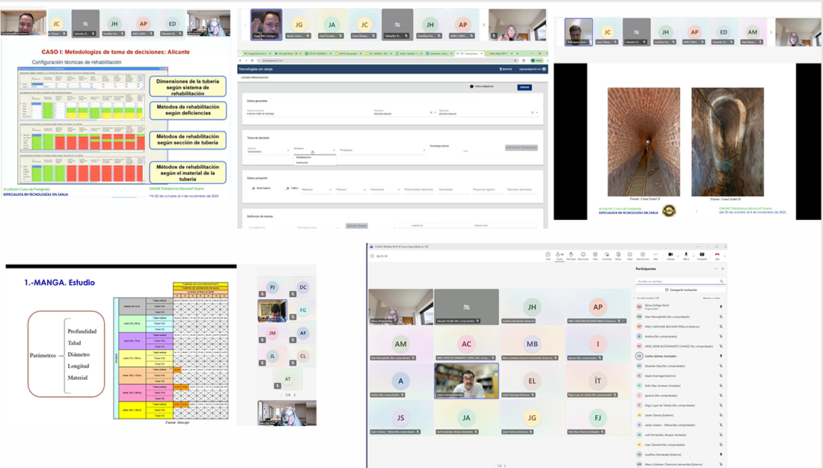
Task: Hang up with the red Salir button
Action: click(718, 254)
